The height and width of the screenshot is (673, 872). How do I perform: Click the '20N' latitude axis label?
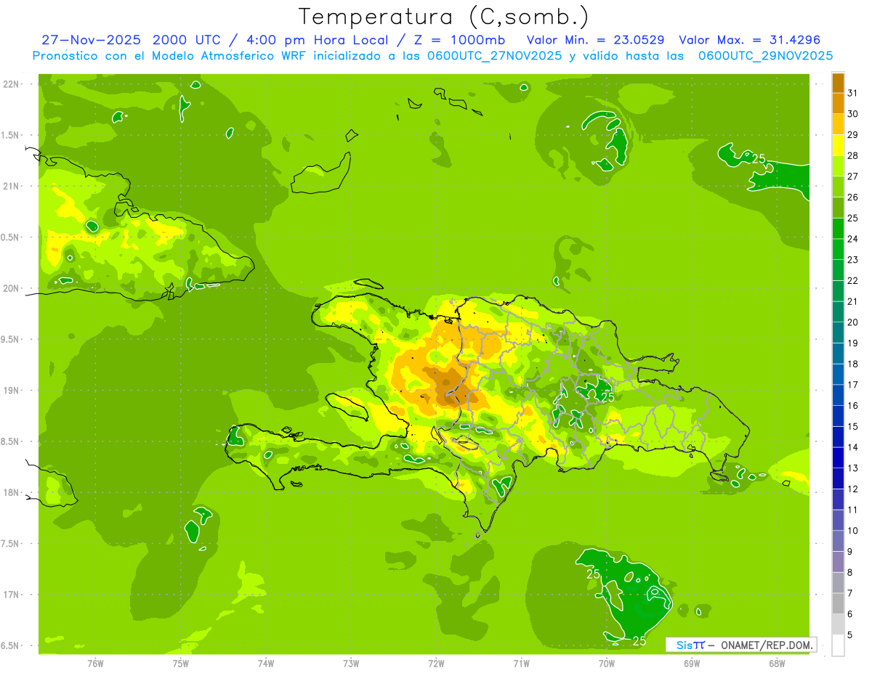(x=12, y=288)
